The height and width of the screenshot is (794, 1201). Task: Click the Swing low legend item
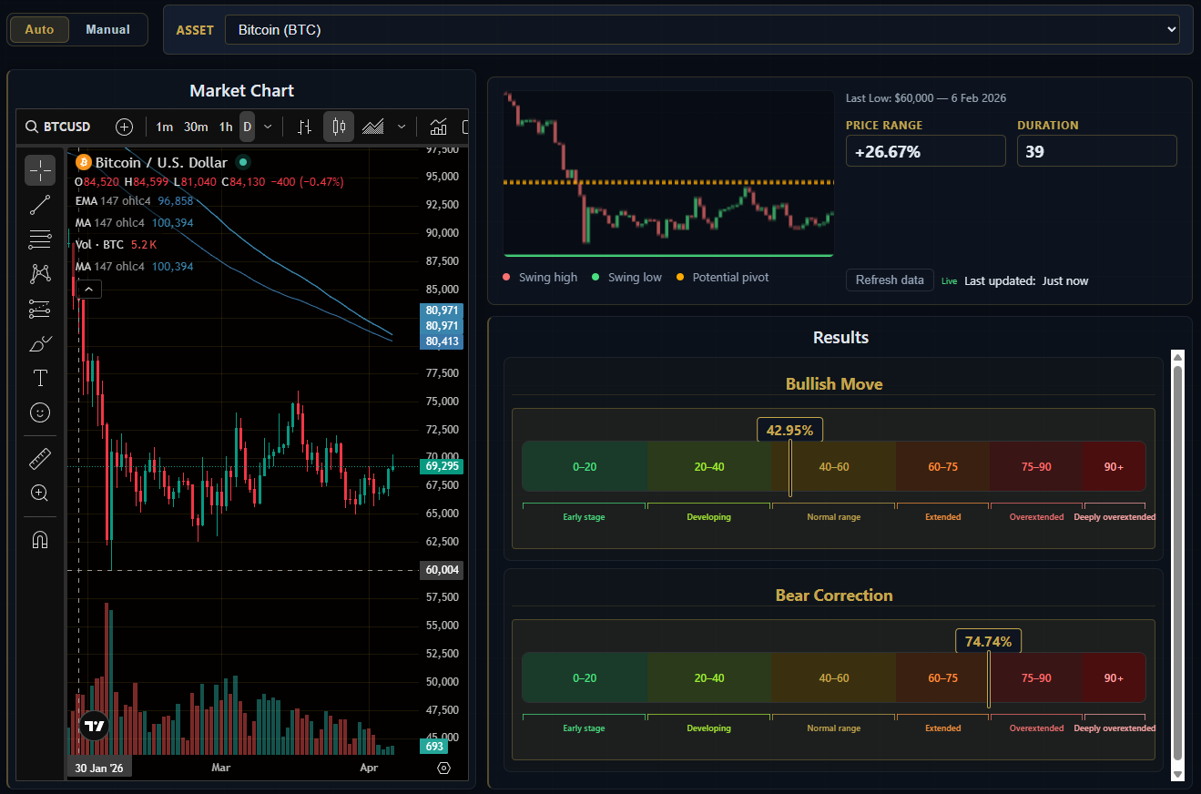[x=626, y=277]
